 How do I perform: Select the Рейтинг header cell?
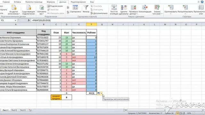pyautogui.click(x=91, y=33)
